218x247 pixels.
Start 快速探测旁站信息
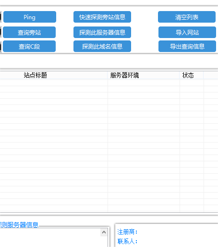point(102,17)
